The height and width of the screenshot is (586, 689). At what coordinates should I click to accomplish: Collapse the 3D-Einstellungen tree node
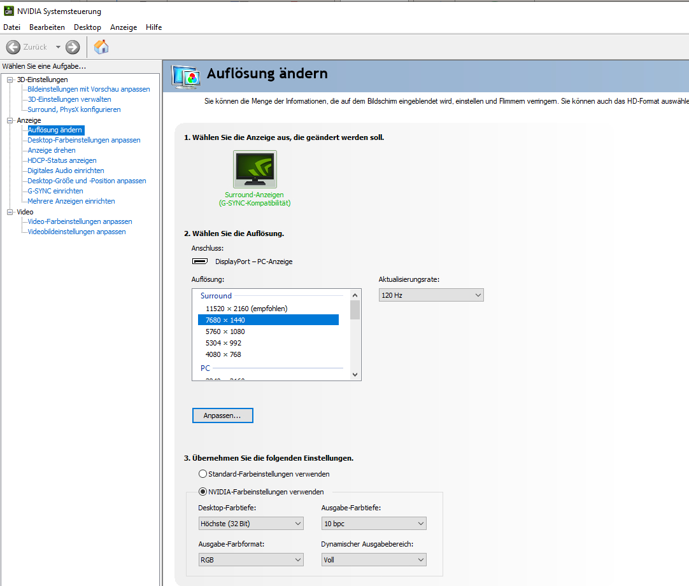pyautogui.click(x=10, y=80)
